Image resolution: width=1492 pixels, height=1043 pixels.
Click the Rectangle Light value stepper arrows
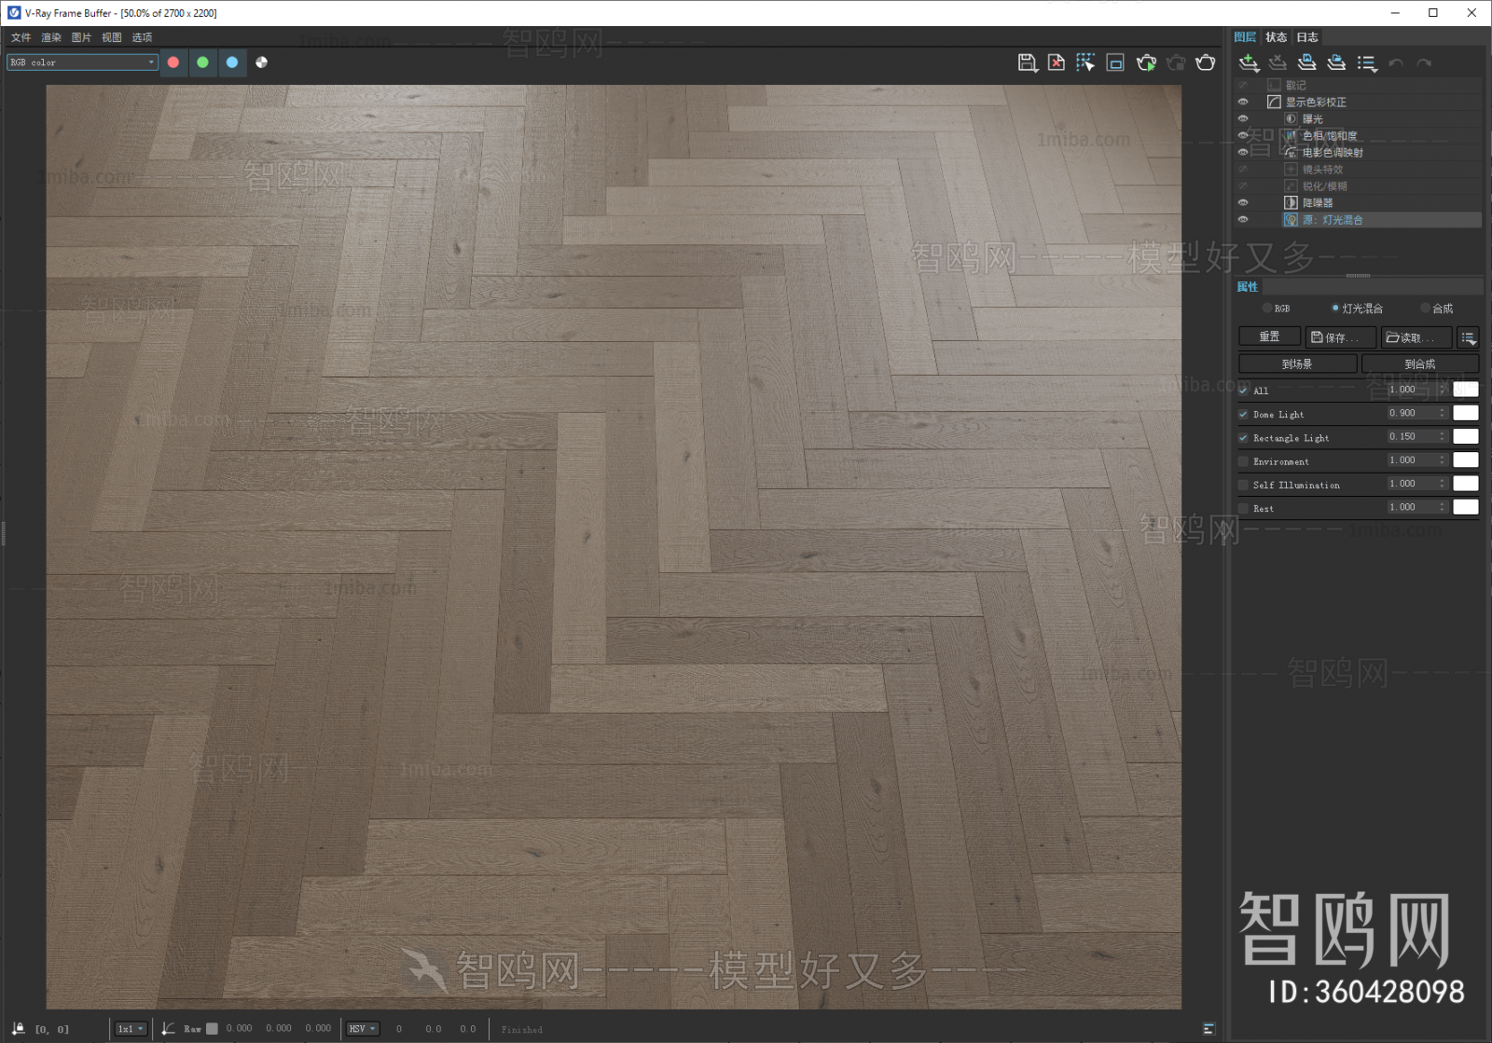(1442, 436)
